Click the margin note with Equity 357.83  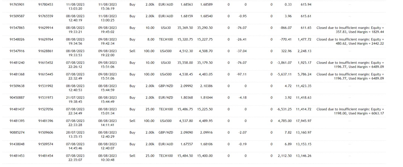coord(350,30)
